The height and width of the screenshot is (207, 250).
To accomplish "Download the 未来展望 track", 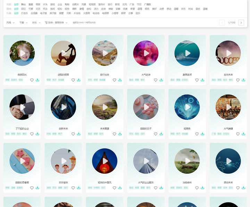I will pos(120,134).
